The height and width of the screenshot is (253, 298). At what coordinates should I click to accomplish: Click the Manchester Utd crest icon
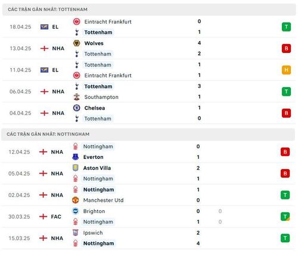pos(76,200)
